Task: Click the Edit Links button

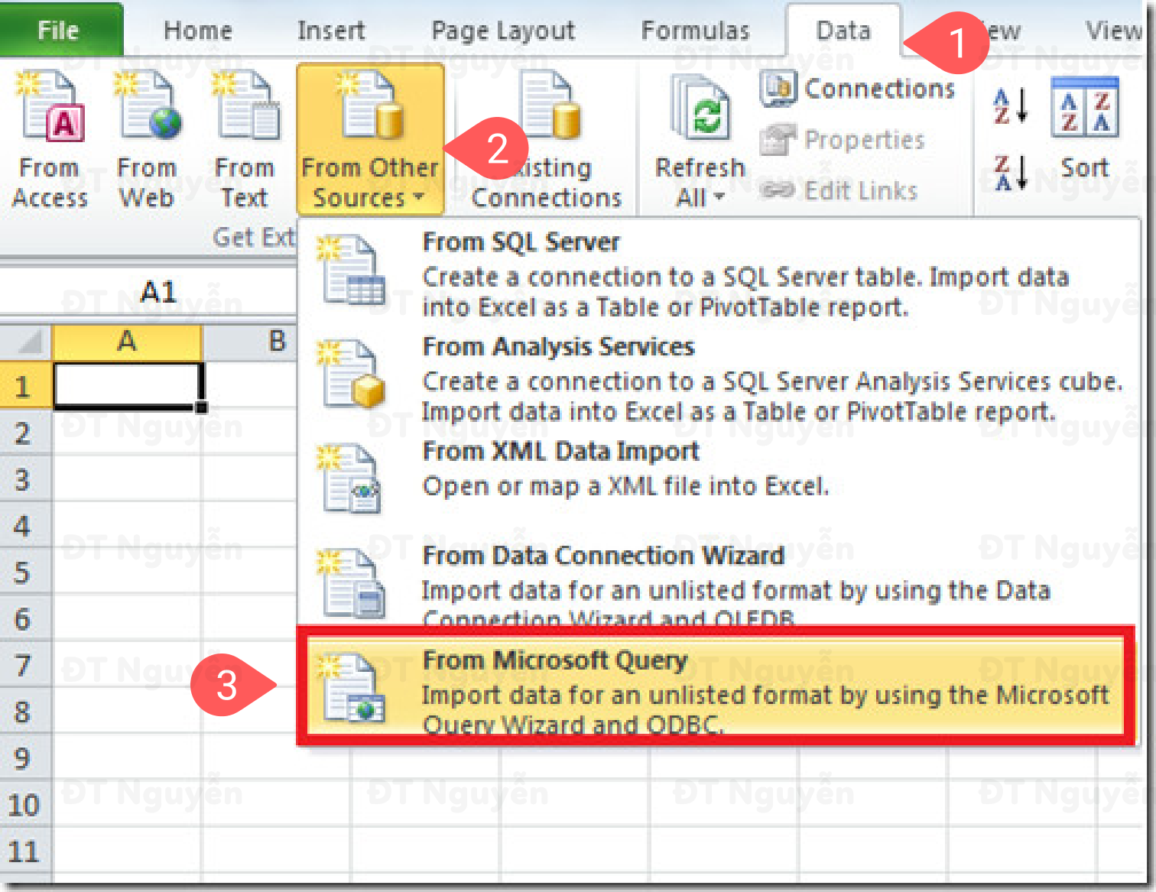Action: click(x=839, y=190)
